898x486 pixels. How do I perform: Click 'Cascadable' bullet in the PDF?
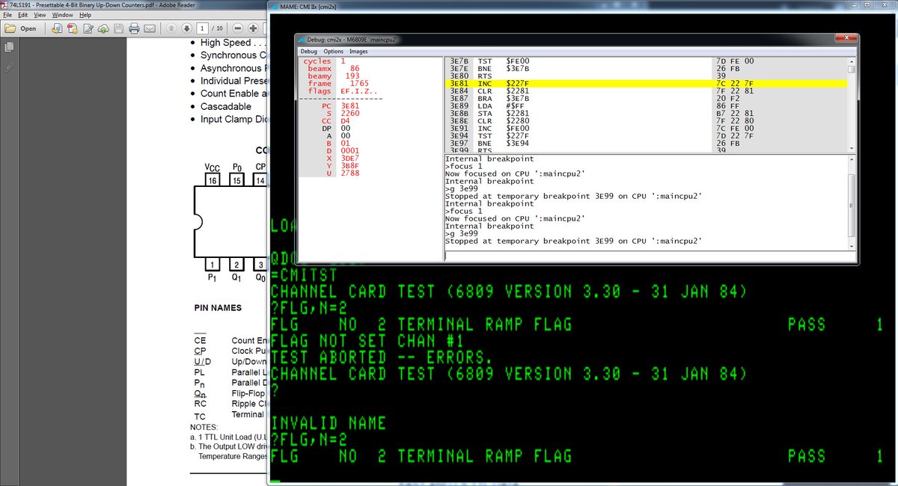point(225,106)
